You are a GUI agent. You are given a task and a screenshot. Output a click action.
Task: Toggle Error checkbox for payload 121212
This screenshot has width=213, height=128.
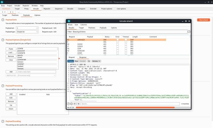[117, 44]
